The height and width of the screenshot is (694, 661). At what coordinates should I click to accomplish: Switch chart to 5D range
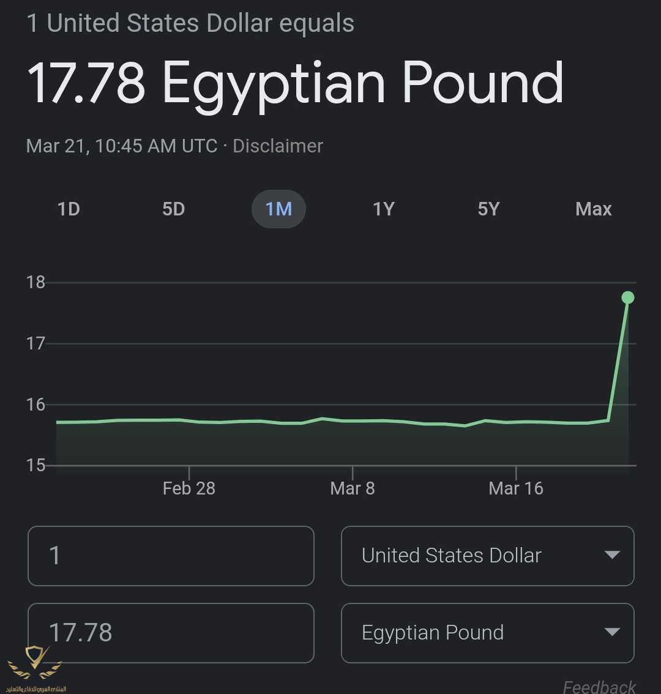174,209
